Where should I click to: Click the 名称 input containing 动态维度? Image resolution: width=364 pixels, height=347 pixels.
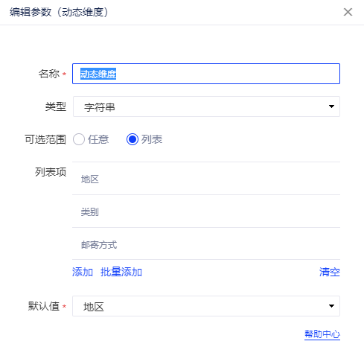tap(206, 74)
